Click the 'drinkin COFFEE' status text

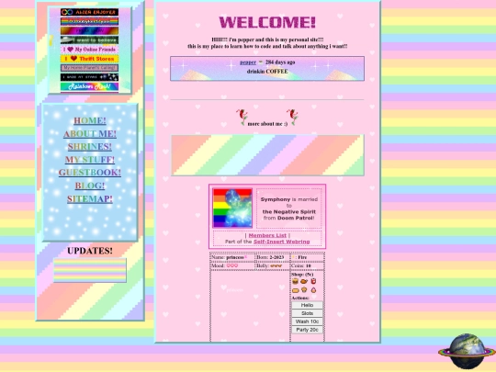[267, 72]
